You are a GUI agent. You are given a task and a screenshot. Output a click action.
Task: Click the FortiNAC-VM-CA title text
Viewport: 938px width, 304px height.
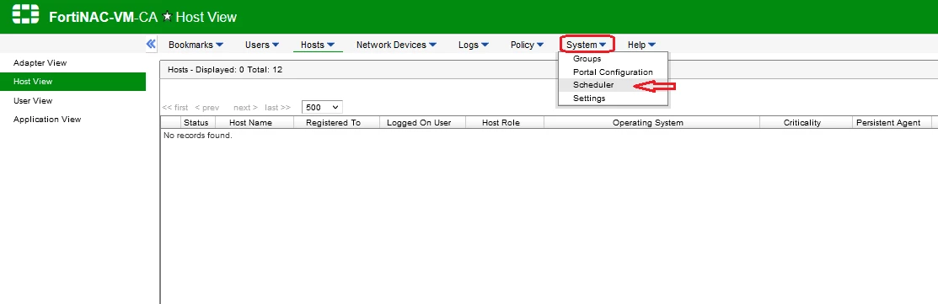point(103,17)
